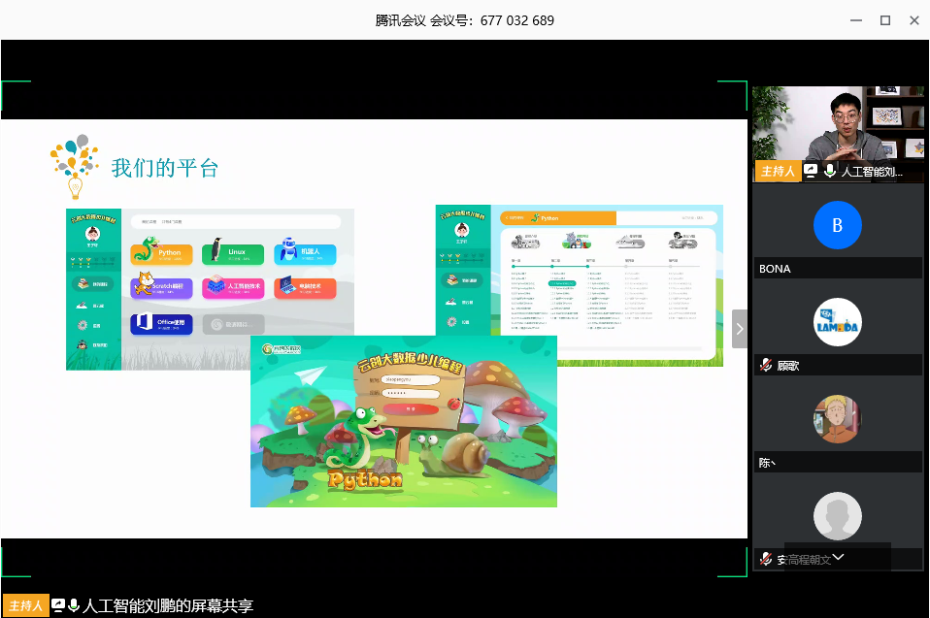This screenshot has width=930, height=618.
Task: Click the Scratch cat course tile
Action: (x=144, y=285)
